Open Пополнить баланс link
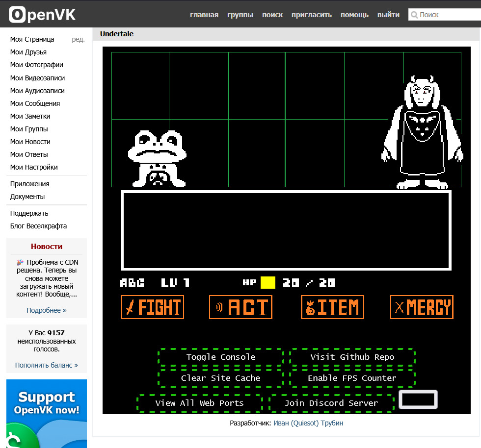 (x=47, y=365)
